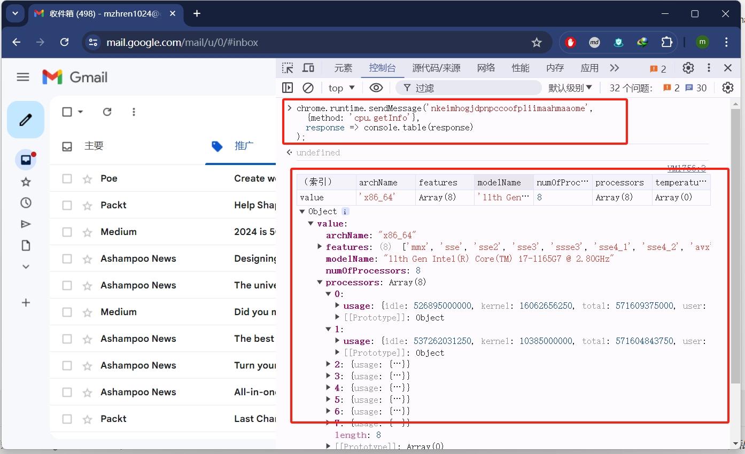Viewport: 745px width, 454px height.
Task: Star the Medium 'Did you' email
Action: pyautogui.click(x=87, y=312)
